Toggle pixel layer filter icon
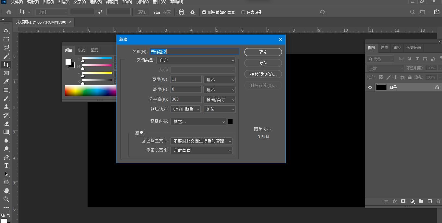Image resolution: width=442 pixels, height=223 pixels. pos(401,59)
